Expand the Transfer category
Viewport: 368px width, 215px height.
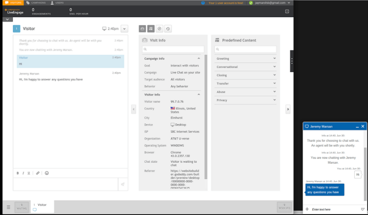[x=245, y=83]
